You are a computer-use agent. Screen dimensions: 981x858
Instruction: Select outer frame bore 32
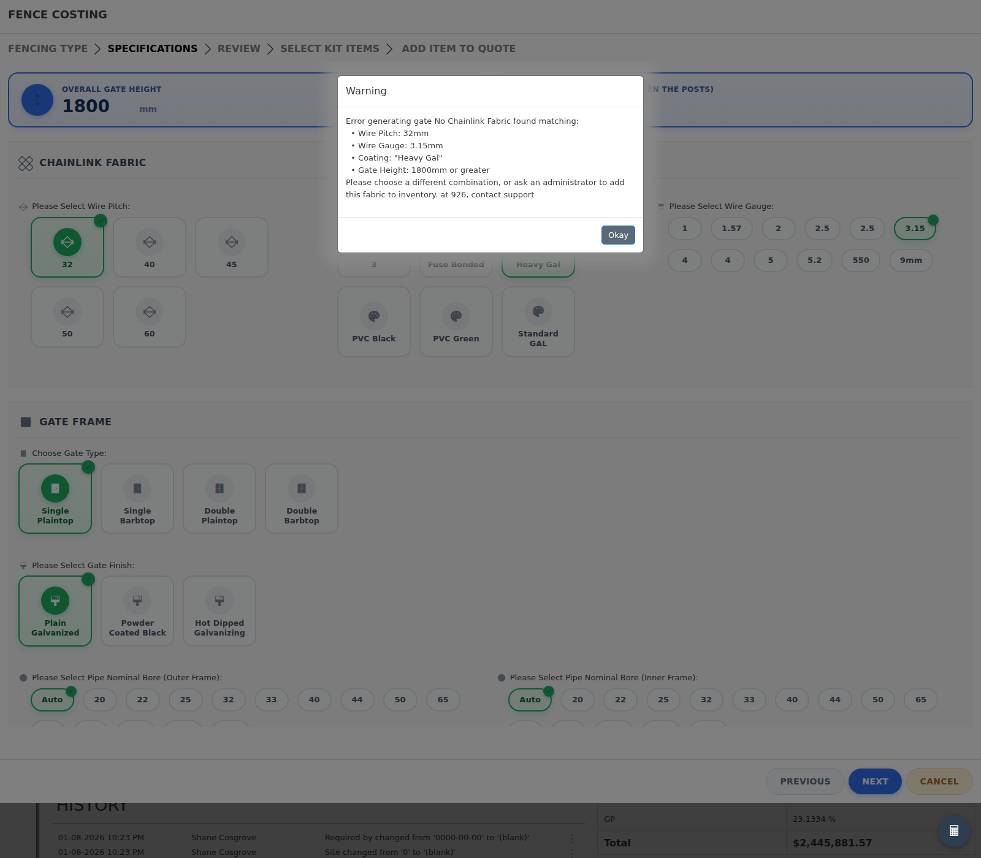coord(229,700)
